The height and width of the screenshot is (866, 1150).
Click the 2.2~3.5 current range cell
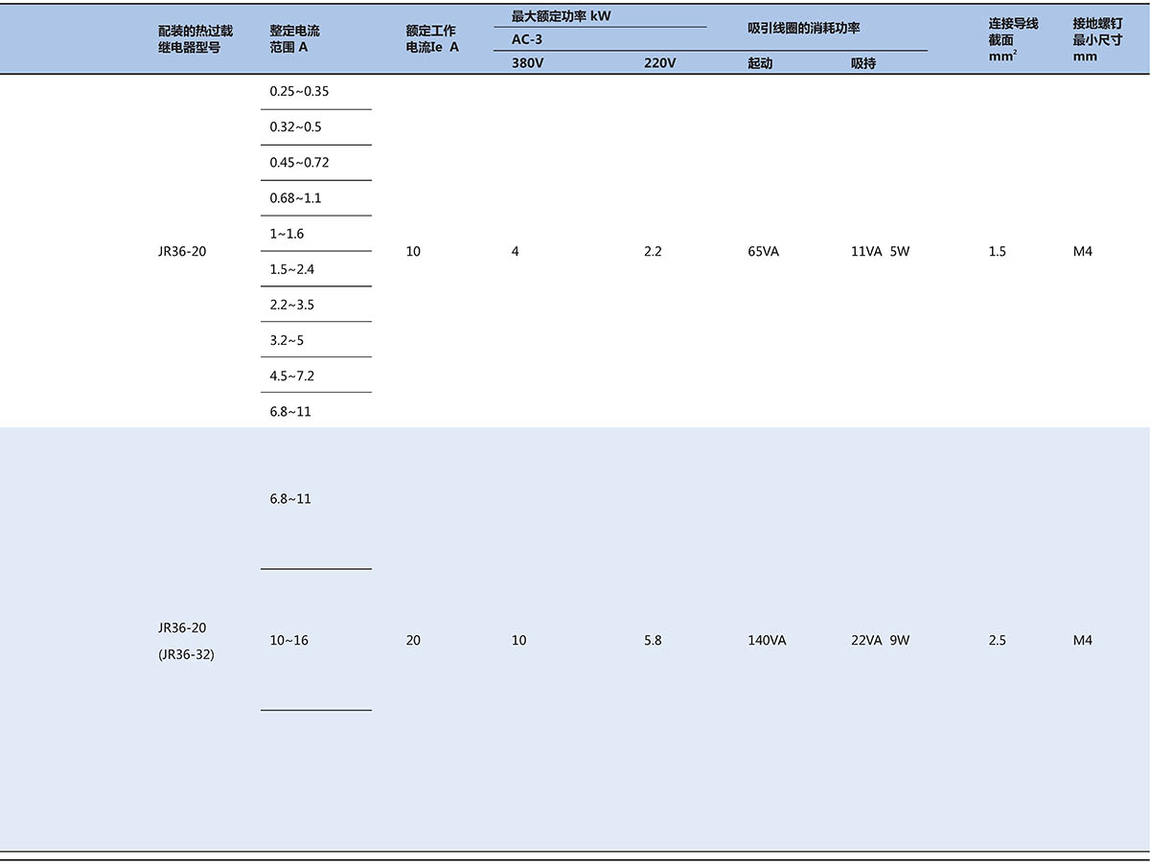click(292, 305)
